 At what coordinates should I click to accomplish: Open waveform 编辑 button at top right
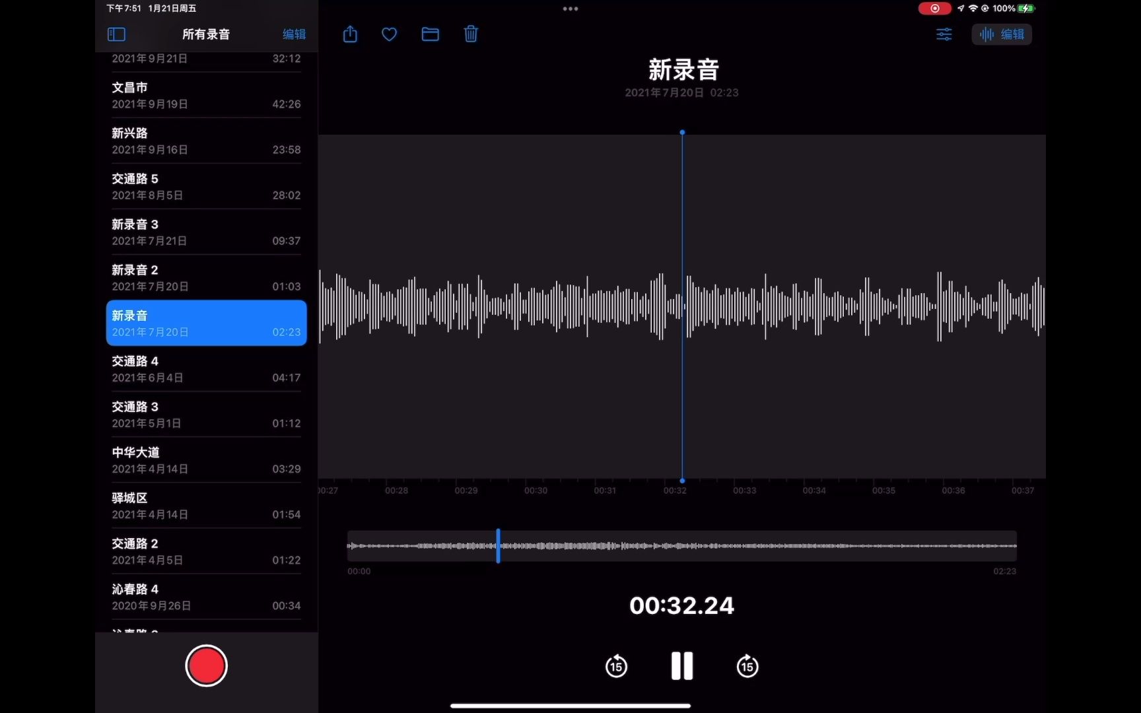pos(1002,34)
